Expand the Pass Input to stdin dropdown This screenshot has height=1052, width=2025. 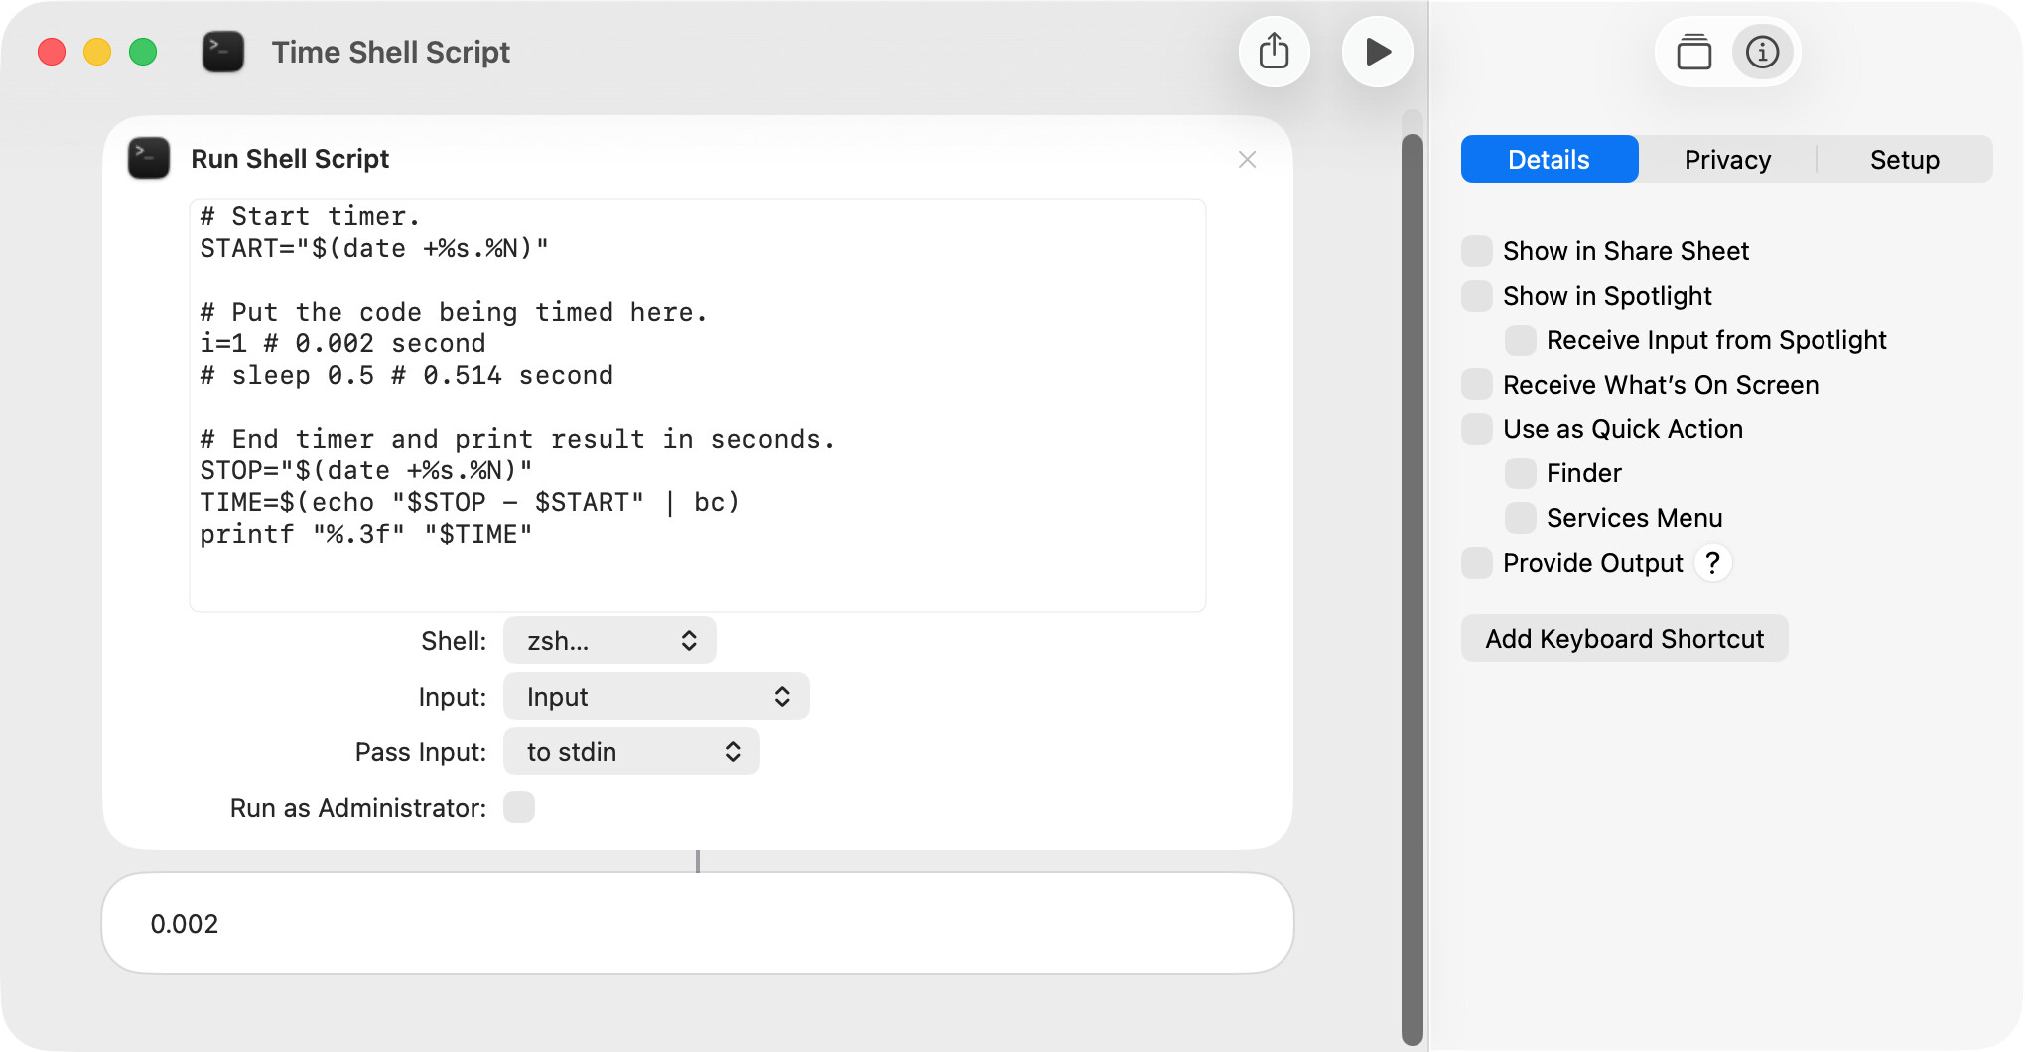click(x=631, y=752)
